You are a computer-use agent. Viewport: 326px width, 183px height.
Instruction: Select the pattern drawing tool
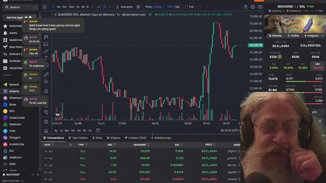pos(46,37)
